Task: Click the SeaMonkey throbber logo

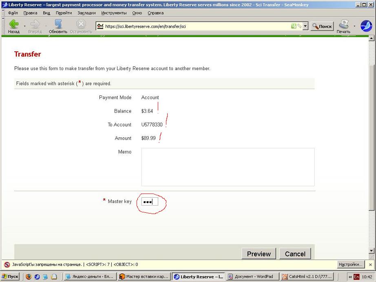Action: pyautogui.click(x=366, y=26)
